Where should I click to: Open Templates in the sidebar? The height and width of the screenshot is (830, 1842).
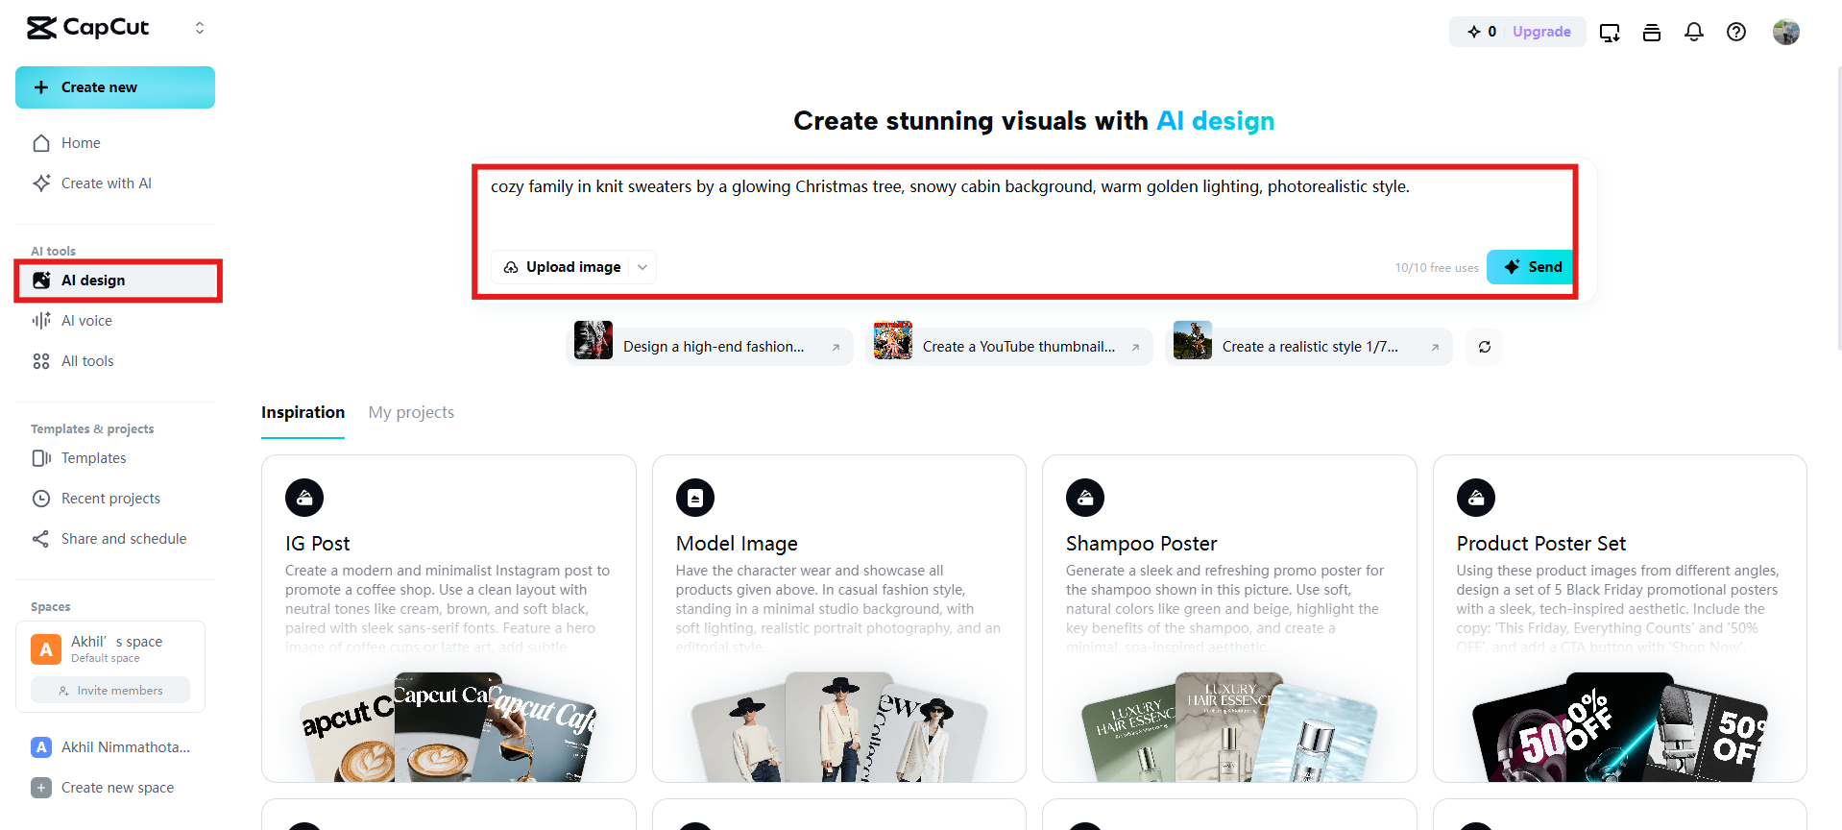pyautogui.click(x=93, y=458)
